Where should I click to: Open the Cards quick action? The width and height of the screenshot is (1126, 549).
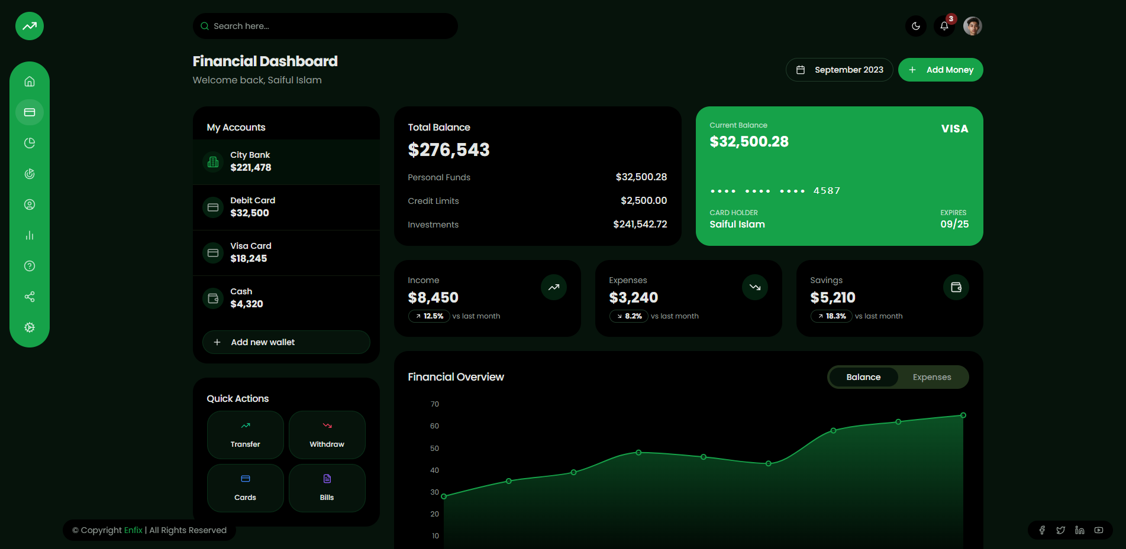(246, 488)
